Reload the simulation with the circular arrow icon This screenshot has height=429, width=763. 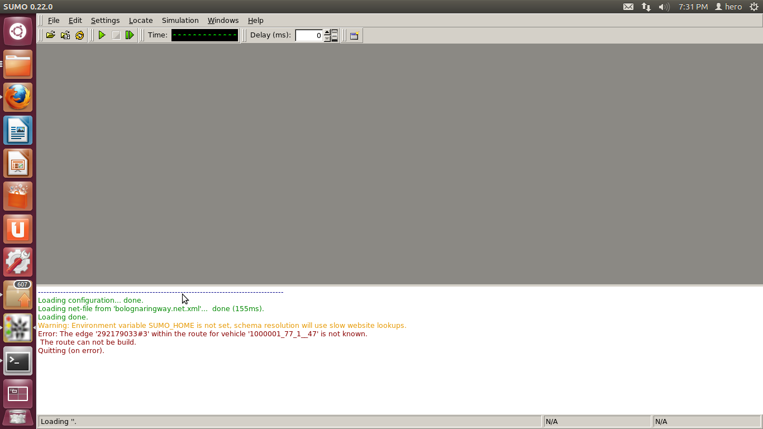[80, 35]
